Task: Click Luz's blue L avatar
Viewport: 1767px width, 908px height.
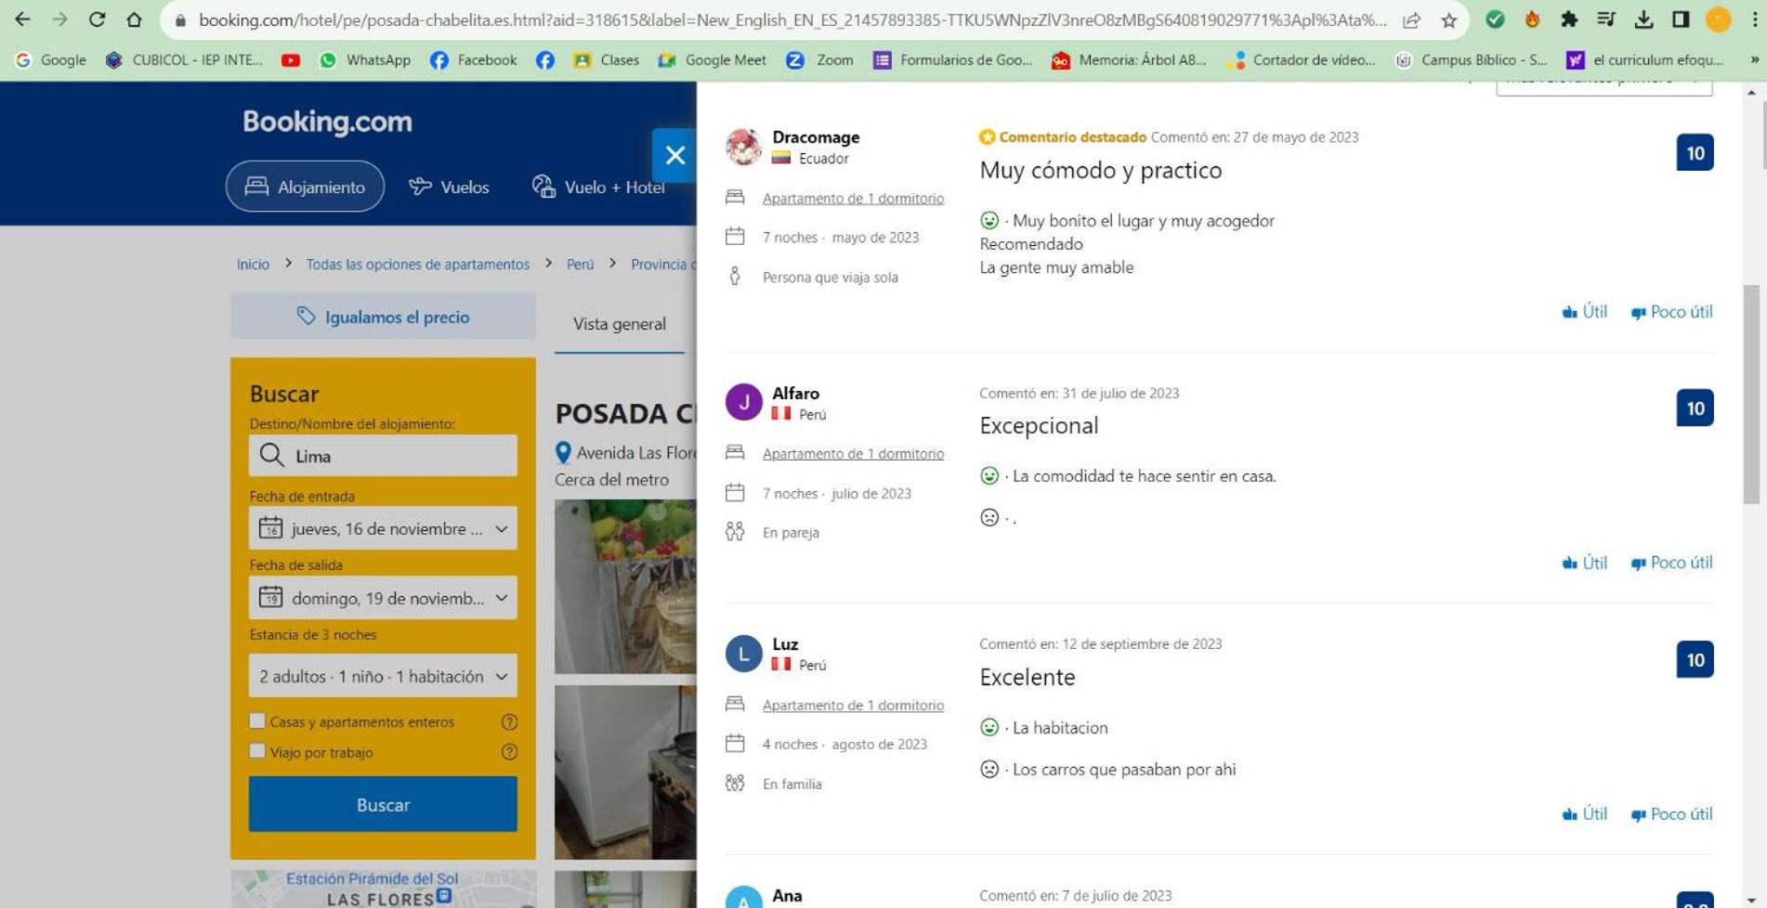Action: click(x=743, y=654)
